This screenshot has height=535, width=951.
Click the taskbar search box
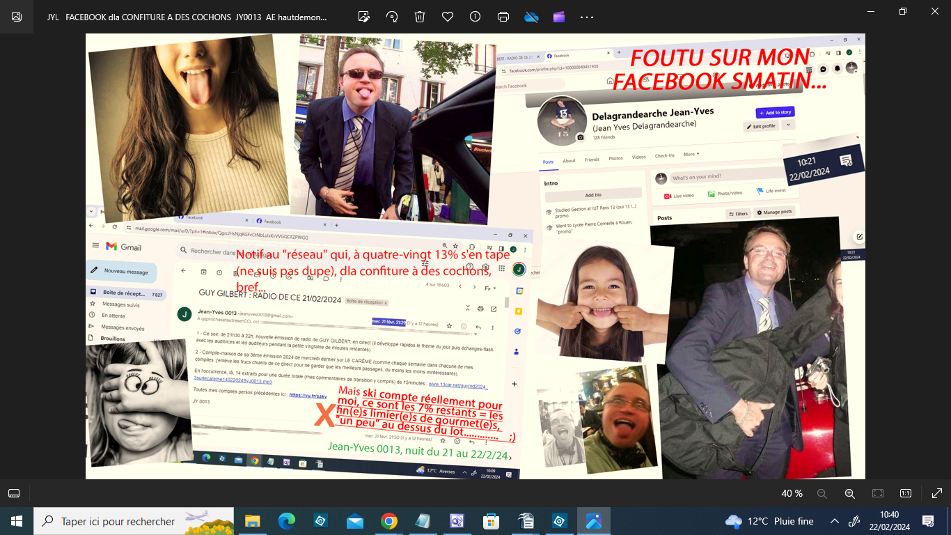click(134, 521)
